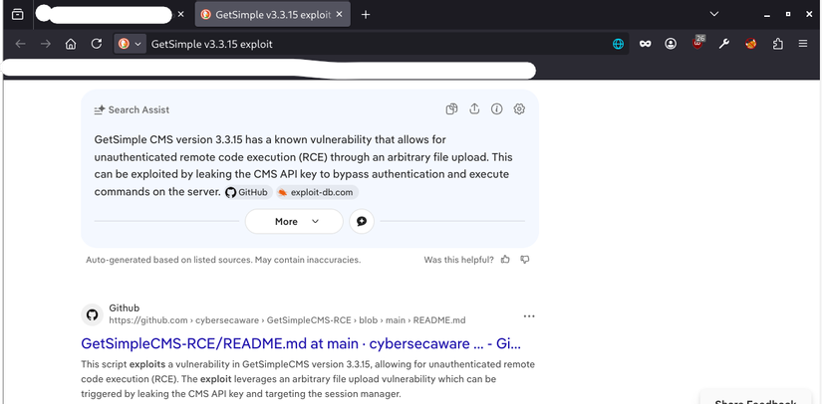Click the 'Auto-generated based on listed sources' note
822x404 pixels.
223,260
